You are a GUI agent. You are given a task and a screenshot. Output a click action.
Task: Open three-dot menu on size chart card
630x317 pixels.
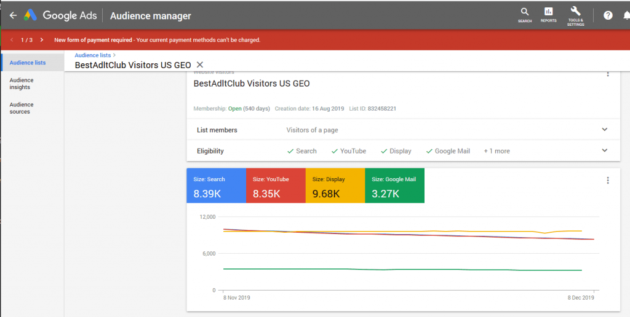607,180
